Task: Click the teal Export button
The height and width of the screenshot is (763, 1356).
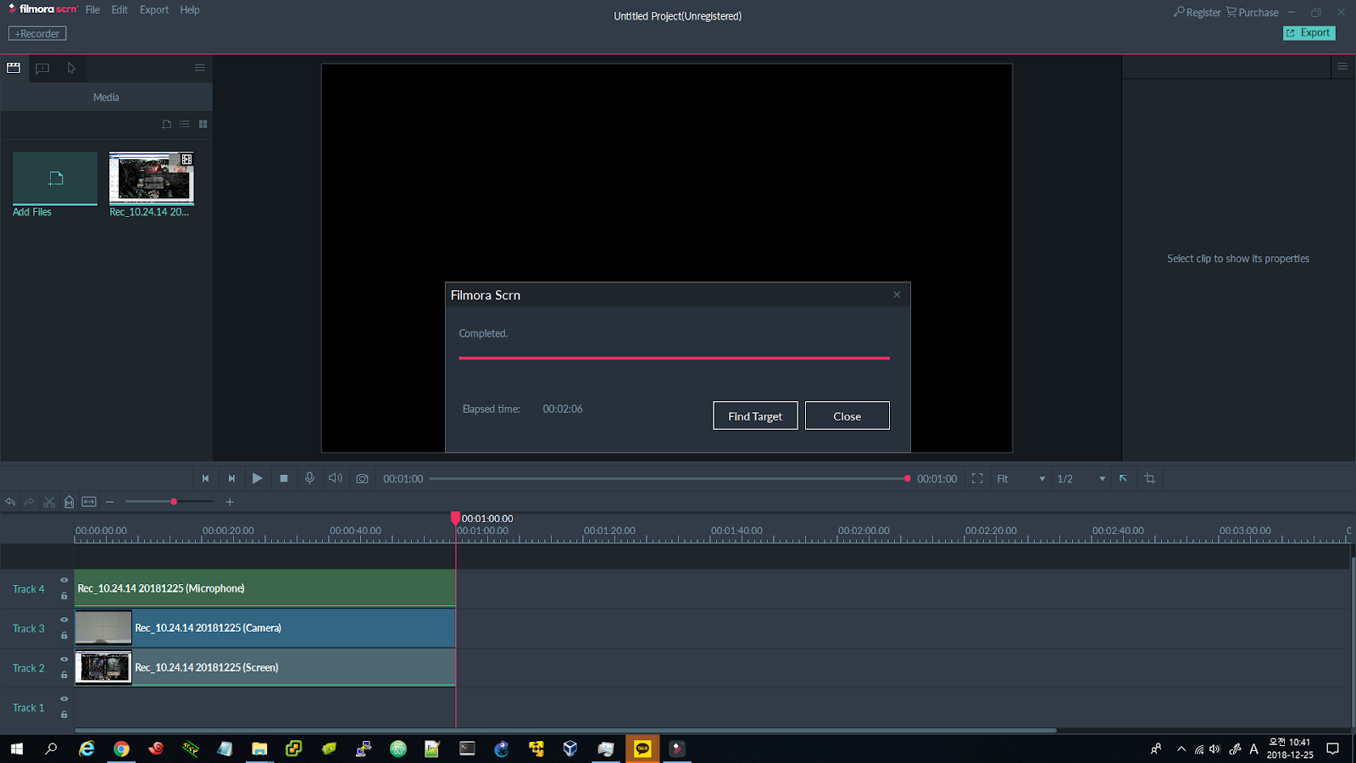Action: pos(1309,33)
